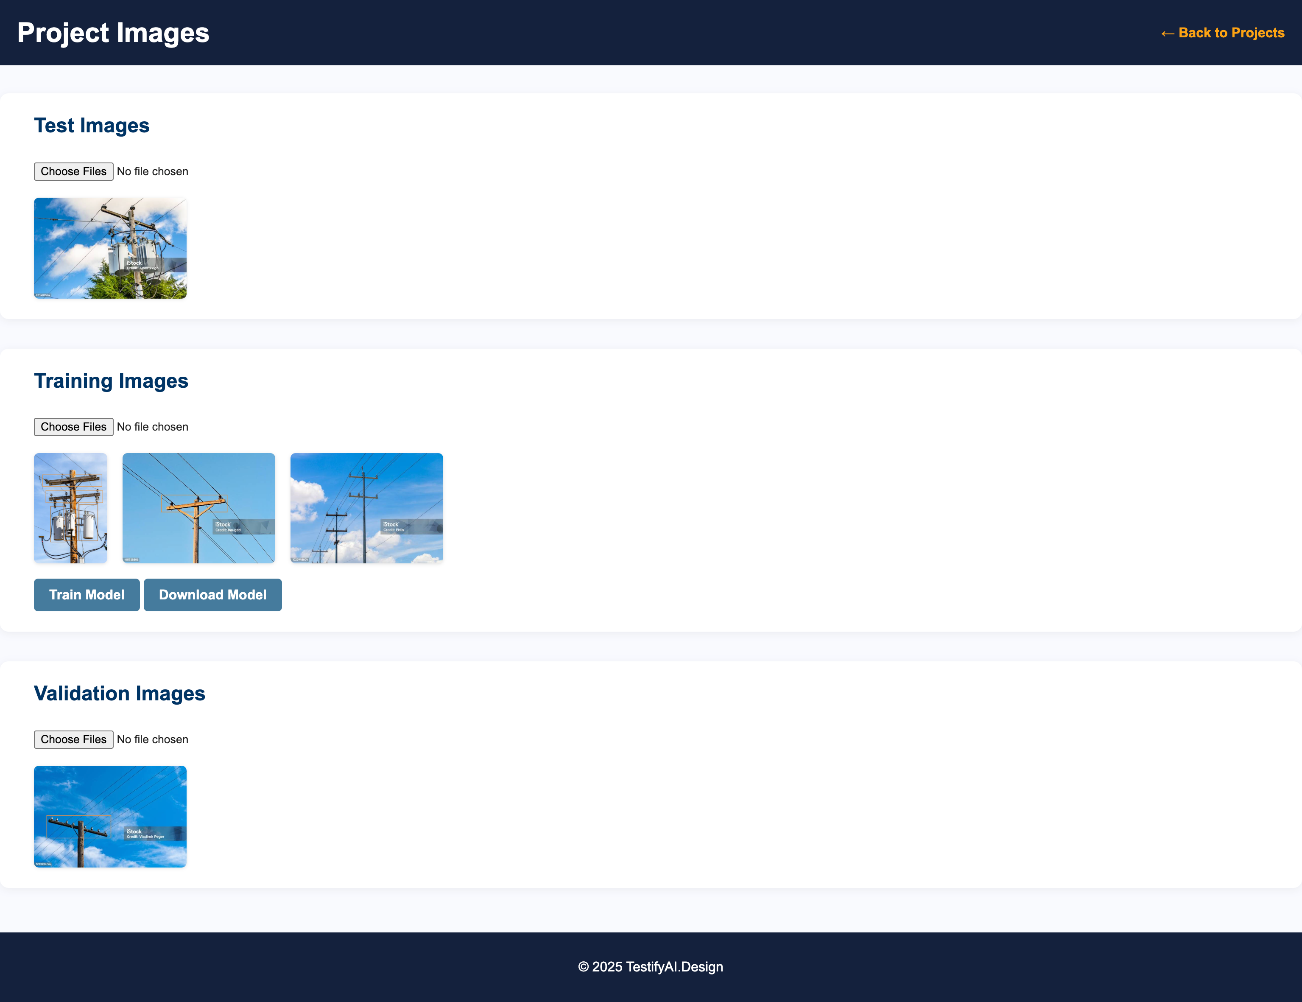Click the Test Images section heading
1302x1002 pixels.
(x=92, y=125)
